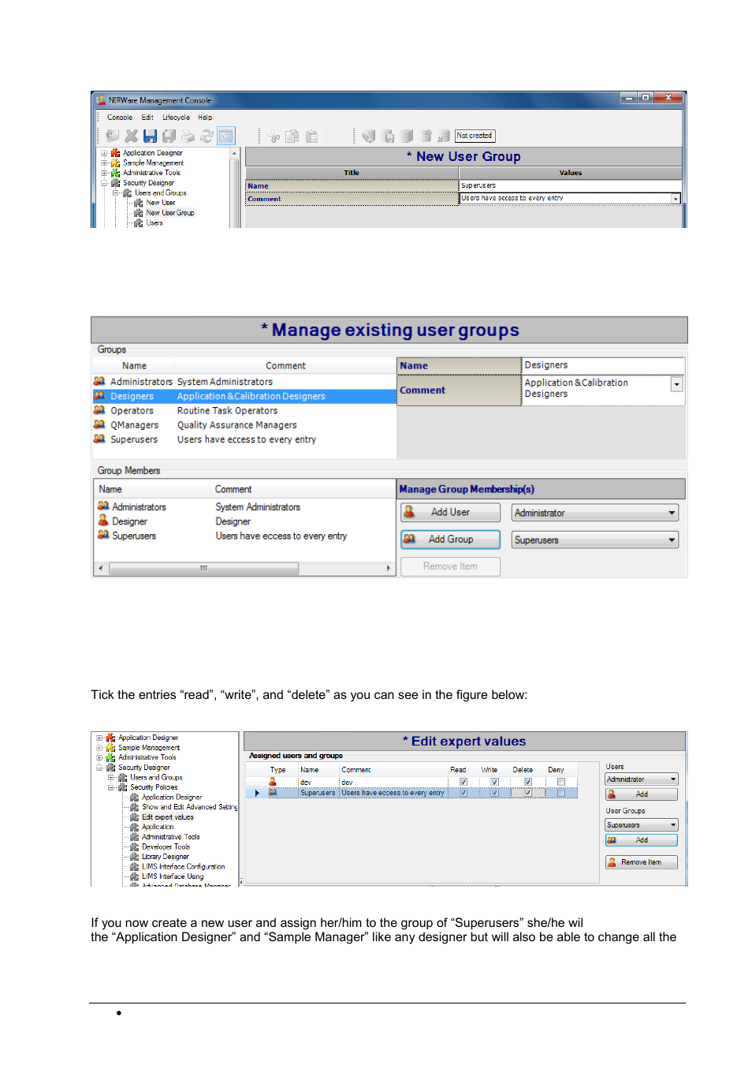This screenshot has height=1065, width=752.
Task: Expand Sample Management in the New User Group tree
Action: point(104,163)
